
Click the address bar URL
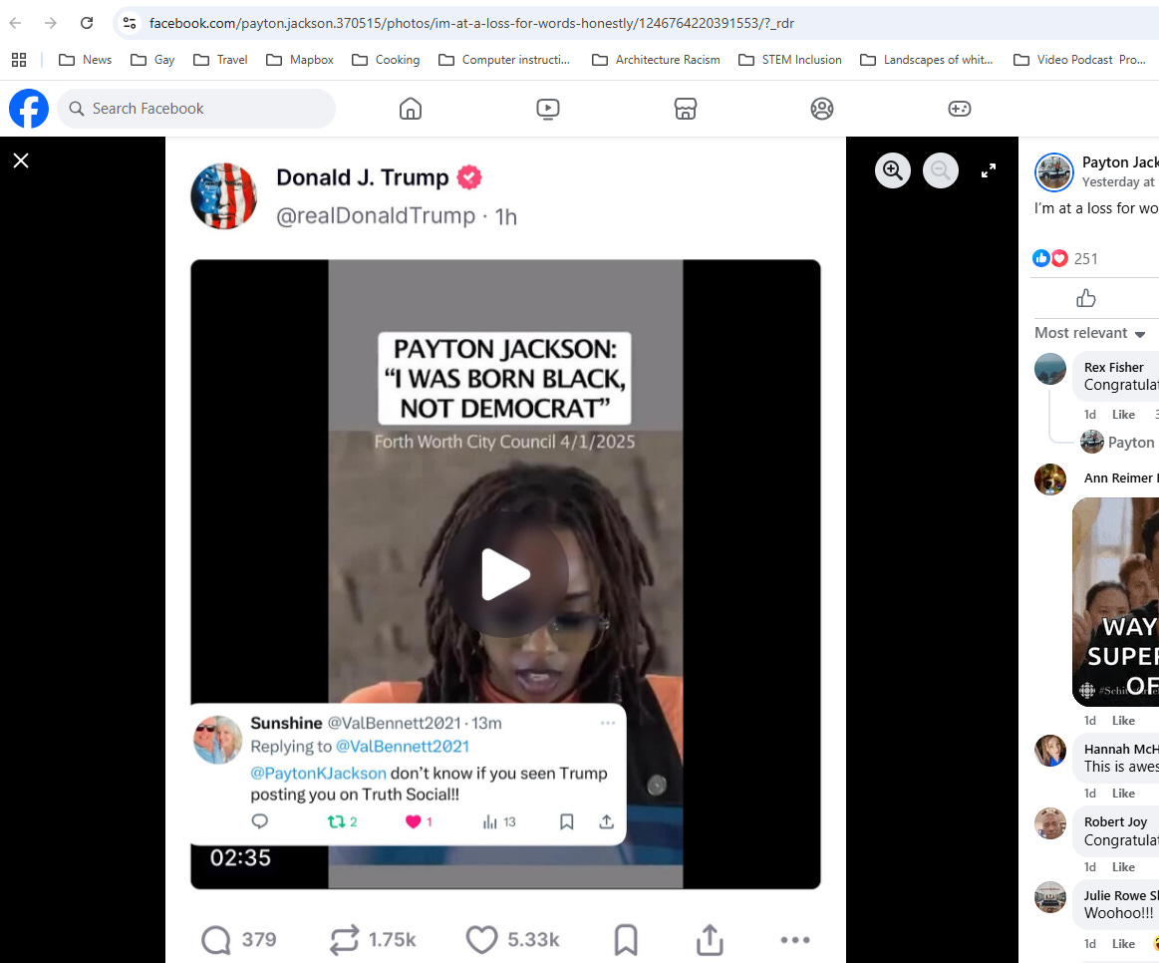click(471, 23)
